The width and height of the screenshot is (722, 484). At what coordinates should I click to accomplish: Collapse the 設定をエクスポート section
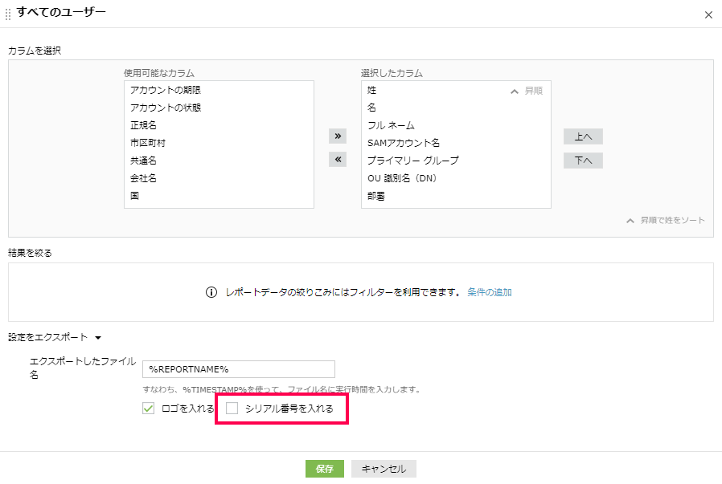[x=98, y=338]
